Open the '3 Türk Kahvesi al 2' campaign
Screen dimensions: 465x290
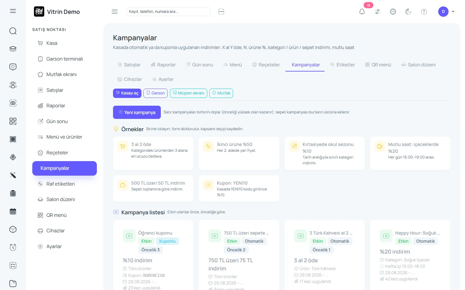[325, 255]
